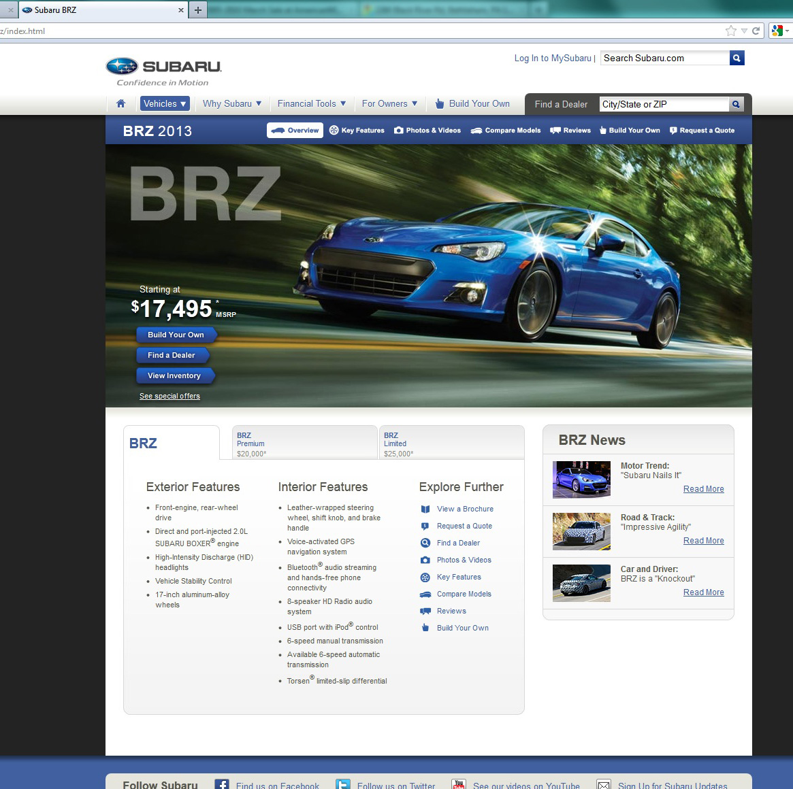
Task: Click the Search Subaru.com input field
Action: 664,58
